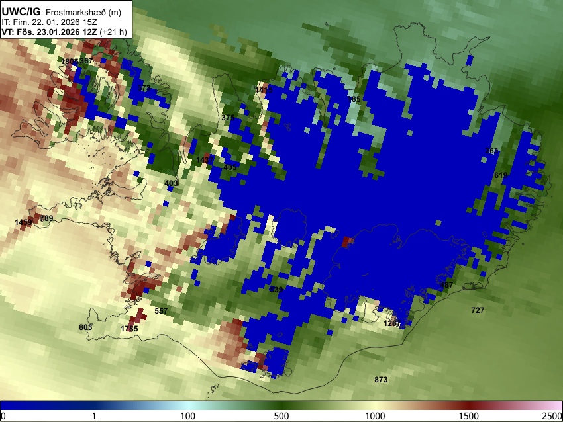
Task: Click the 'VT: Fös. 23.01.2026 12Z (+21 h)' line
Action: pyautogui.click(x=64, y=32)
